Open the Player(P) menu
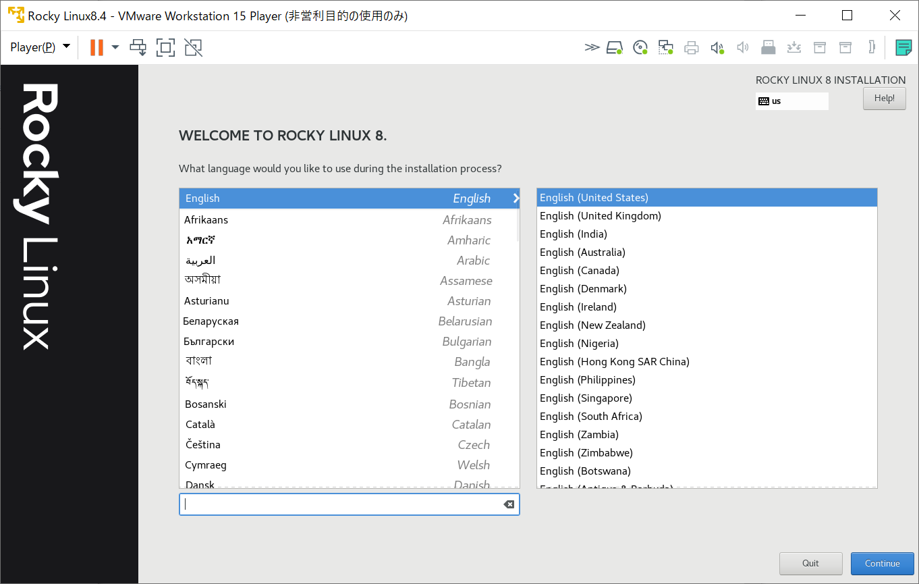Image resolution: width=919 pixels, height=584 pixels. pyautogui.click(x=40, y=47)
